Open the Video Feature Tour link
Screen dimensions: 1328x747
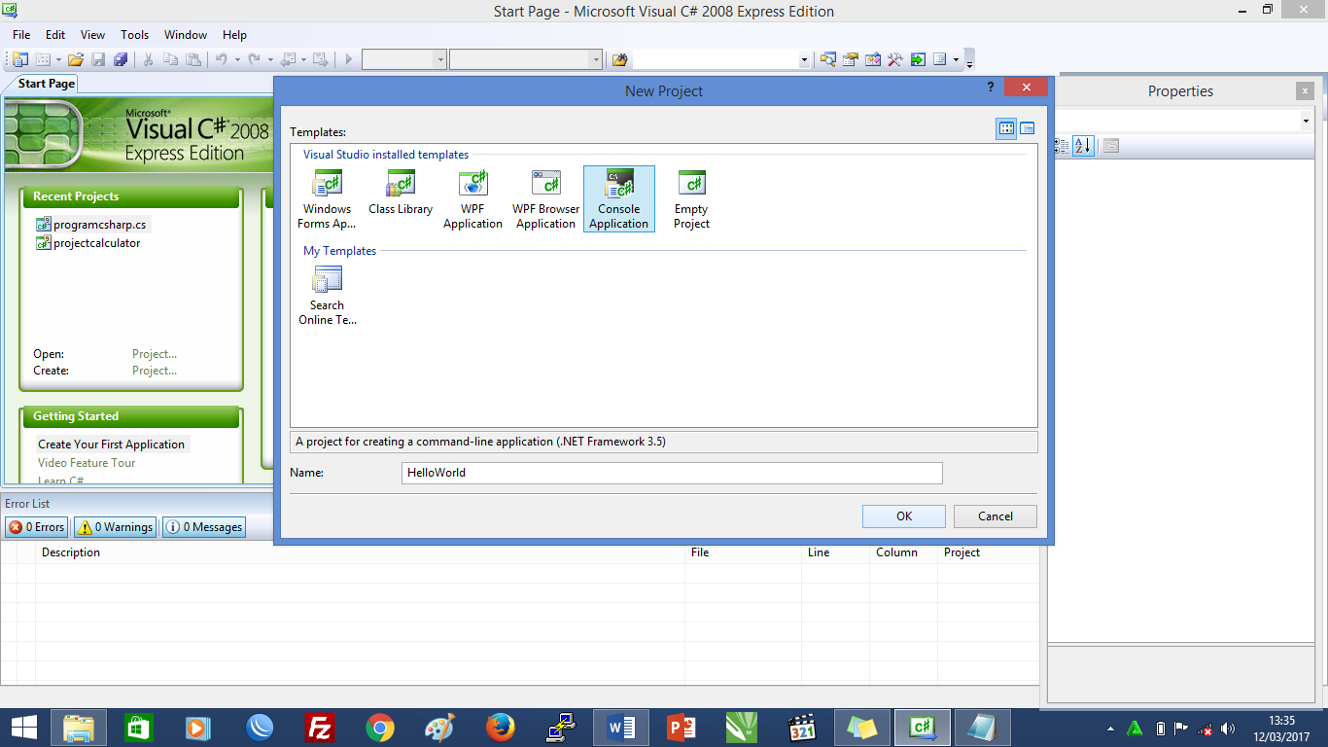click(87, 463)
